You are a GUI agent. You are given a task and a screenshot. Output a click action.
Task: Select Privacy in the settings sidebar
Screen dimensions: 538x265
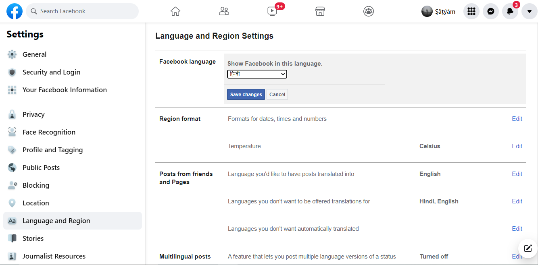[x=73, y=114]
